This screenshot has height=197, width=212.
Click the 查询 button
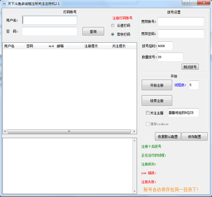pos(93,31)
